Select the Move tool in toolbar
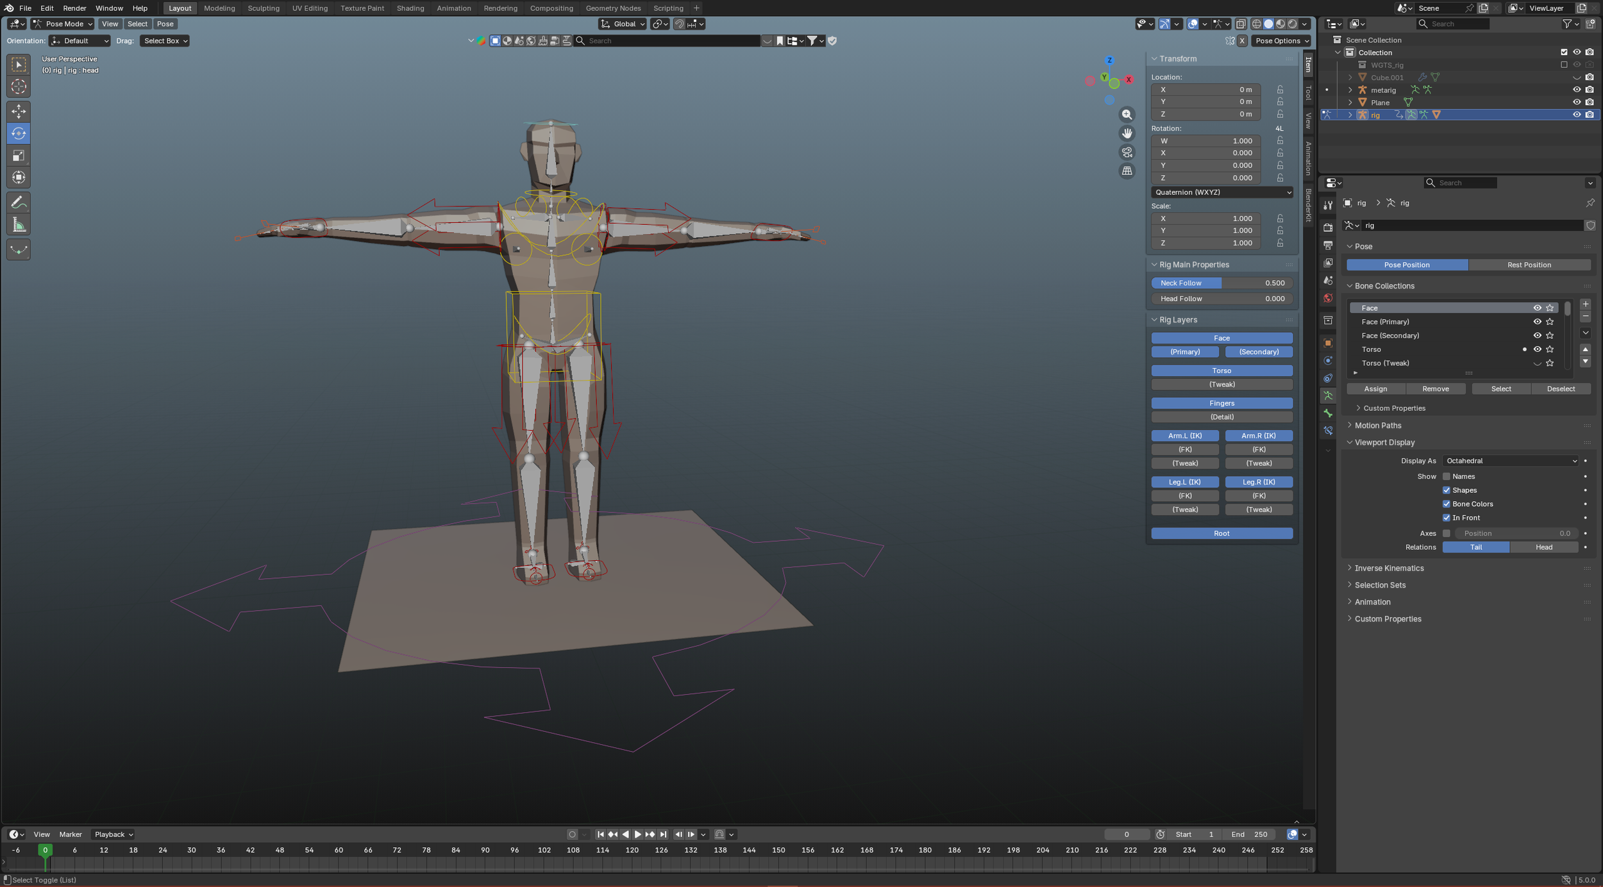The width and height of the screenshot is (1603, 887). (19, 112)
